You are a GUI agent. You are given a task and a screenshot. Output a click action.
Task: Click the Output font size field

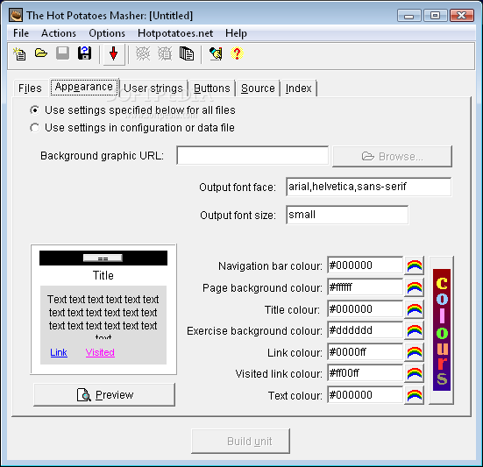(347, 215)
